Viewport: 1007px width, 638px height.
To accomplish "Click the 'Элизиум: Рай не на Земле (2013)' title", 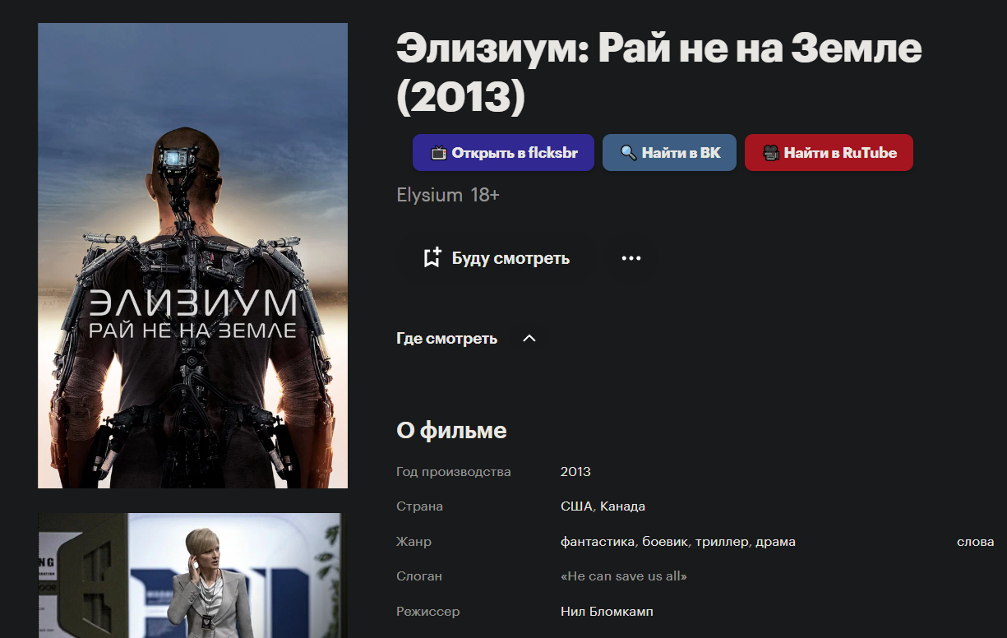I will [x=659, y=73].
